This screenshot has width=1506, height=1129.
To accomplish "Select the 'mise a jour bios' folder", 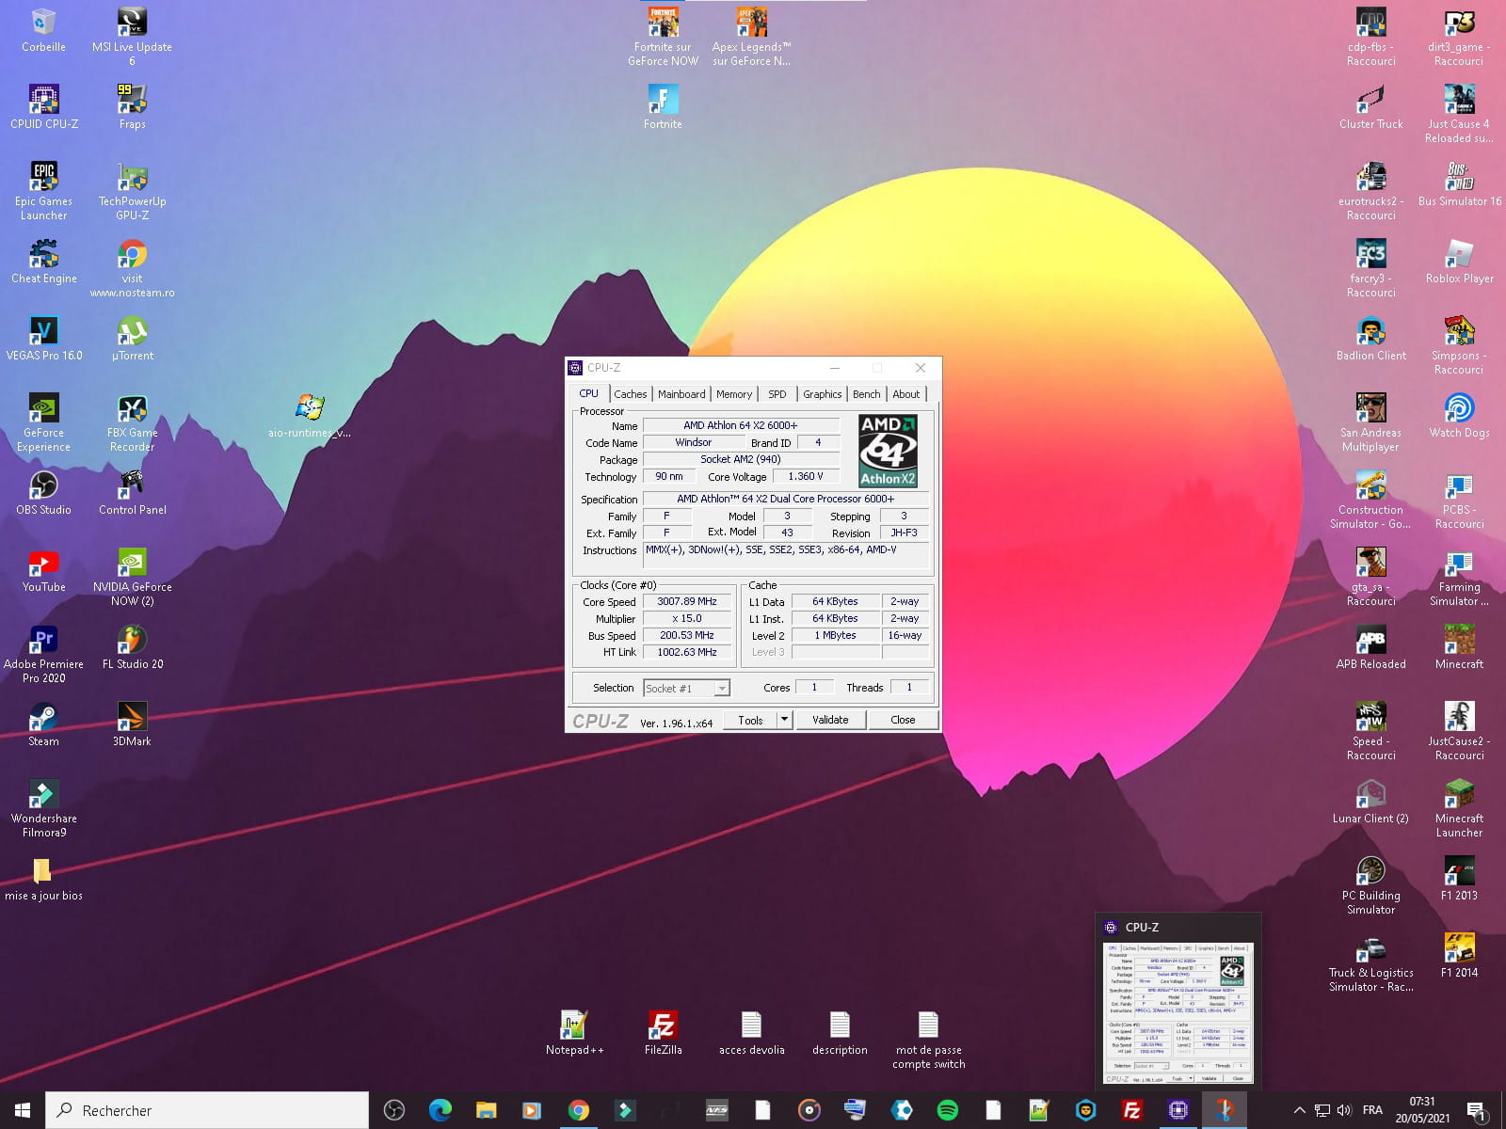I will [44, 878].
